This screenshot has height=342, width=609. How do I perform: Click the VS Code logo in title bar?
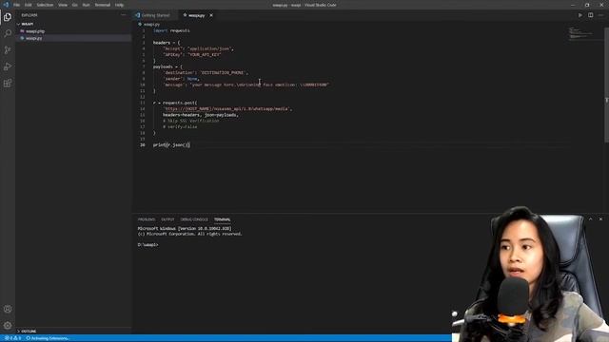click(x=6, y=5)
